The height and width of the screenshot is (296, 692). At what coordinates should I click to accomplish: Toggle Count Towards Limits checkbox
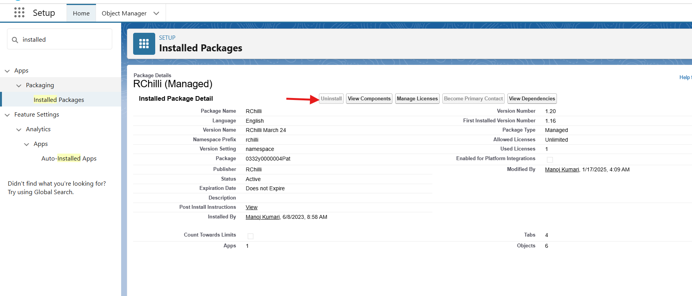click(x=250, y=236)
